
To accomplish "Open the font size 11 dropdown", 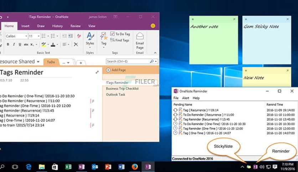I will [38, 36].
